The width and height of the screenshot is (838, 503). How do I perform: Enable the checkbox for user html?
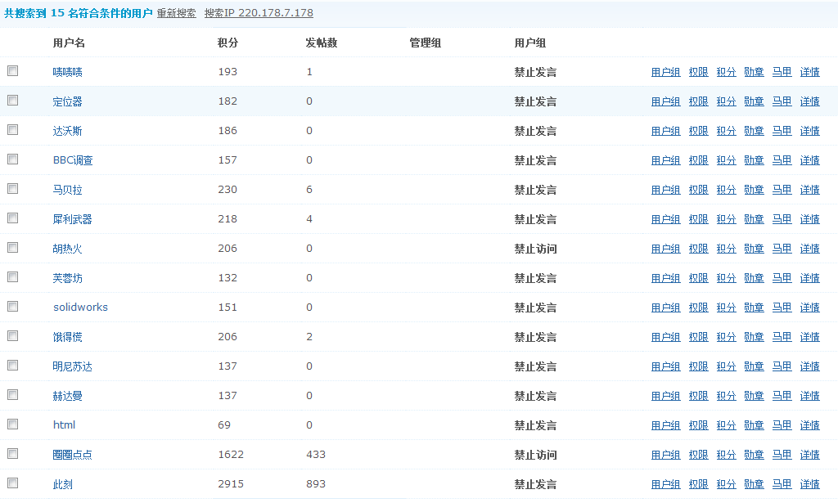[x=12, y=424]
